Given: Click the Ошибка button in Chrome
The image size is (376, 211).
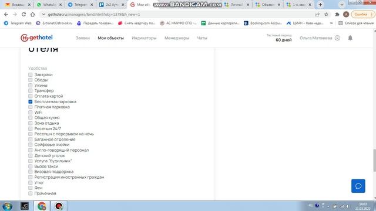Looking at the screenshot, I should [x=362, y=14].
